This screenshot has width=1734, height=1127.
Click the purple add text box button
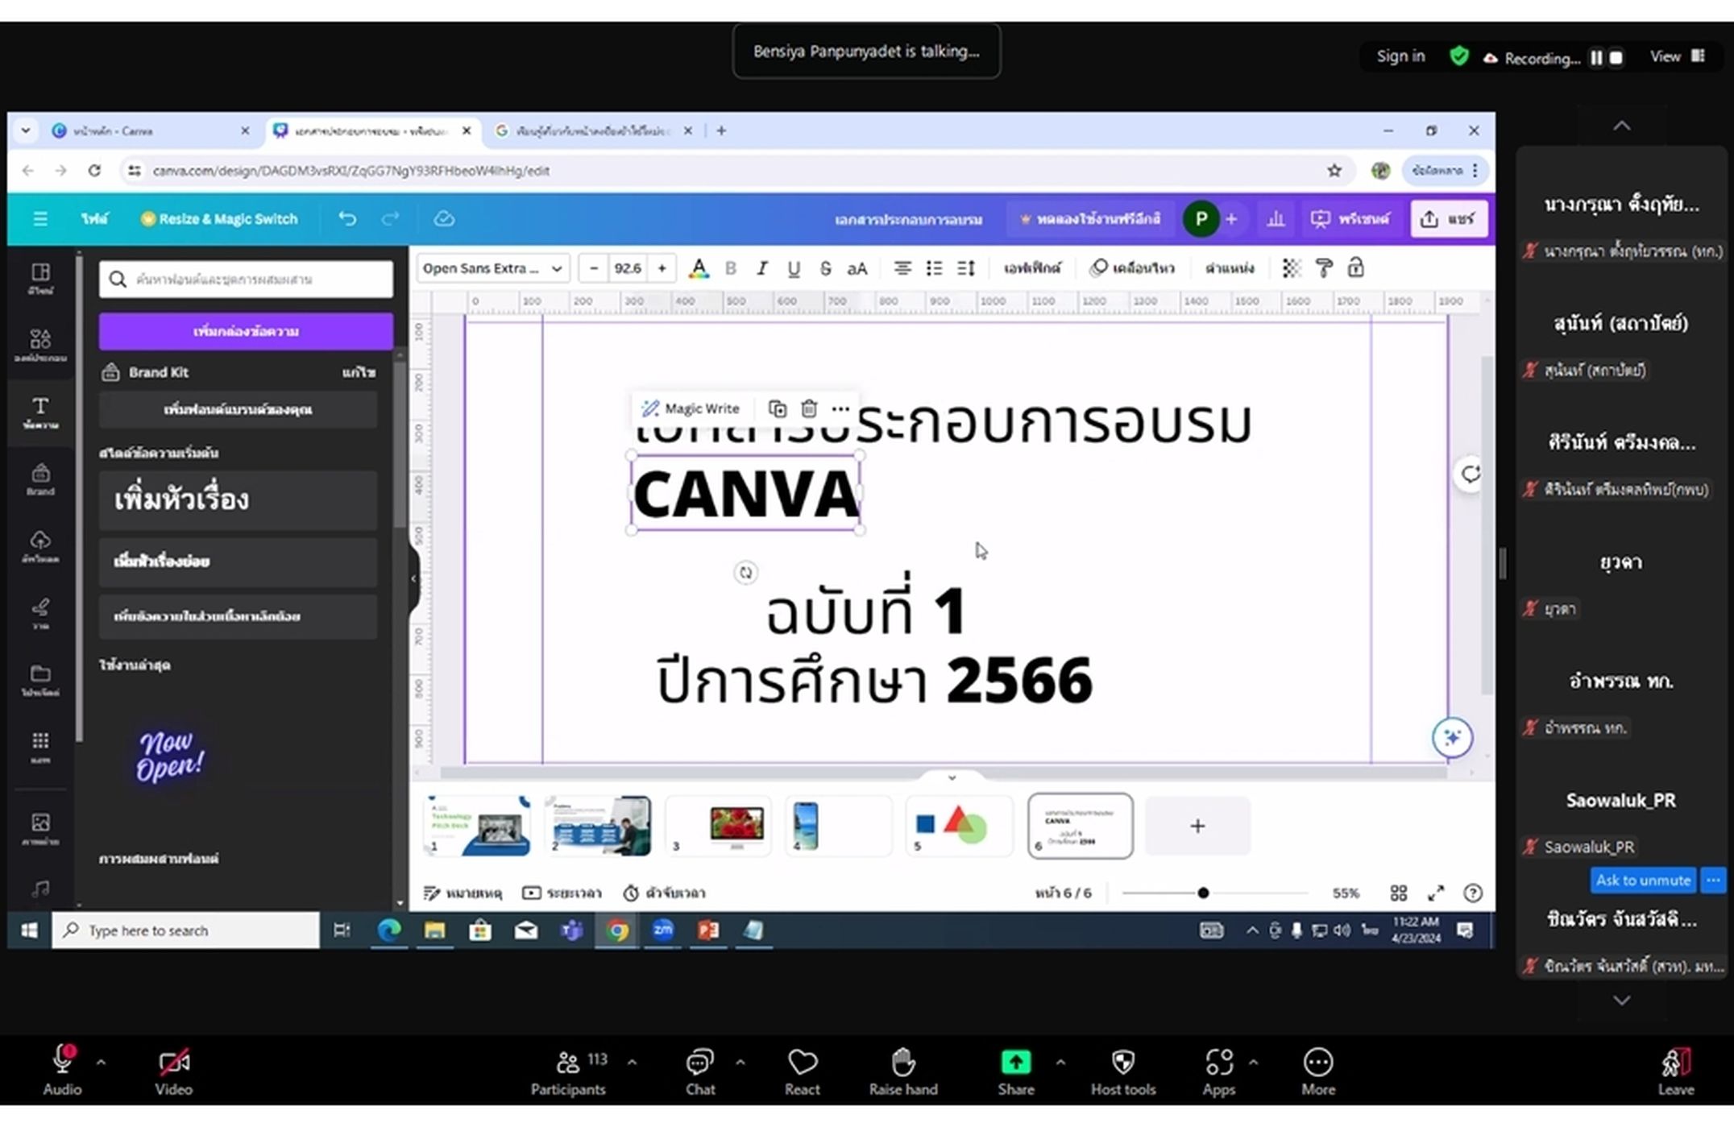(246, 331)
